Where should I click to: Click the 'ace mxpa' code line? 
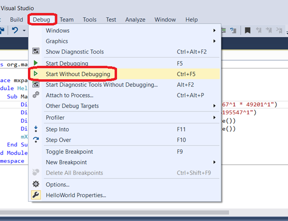point(14,80)
